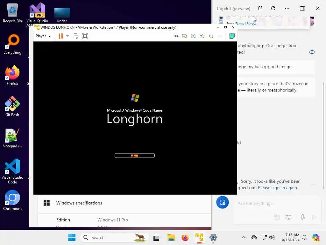This screenshot has height=245, width=326.
Task: Select the frozen in time story suggestion
Action: click(276, 87)
